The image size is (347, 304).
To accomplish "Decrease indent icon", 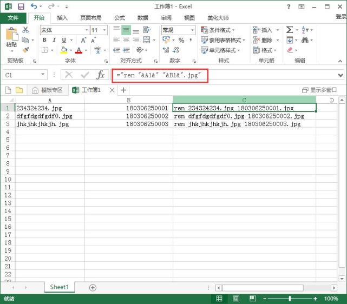I will pyautogui.click(x=116, y=50).
